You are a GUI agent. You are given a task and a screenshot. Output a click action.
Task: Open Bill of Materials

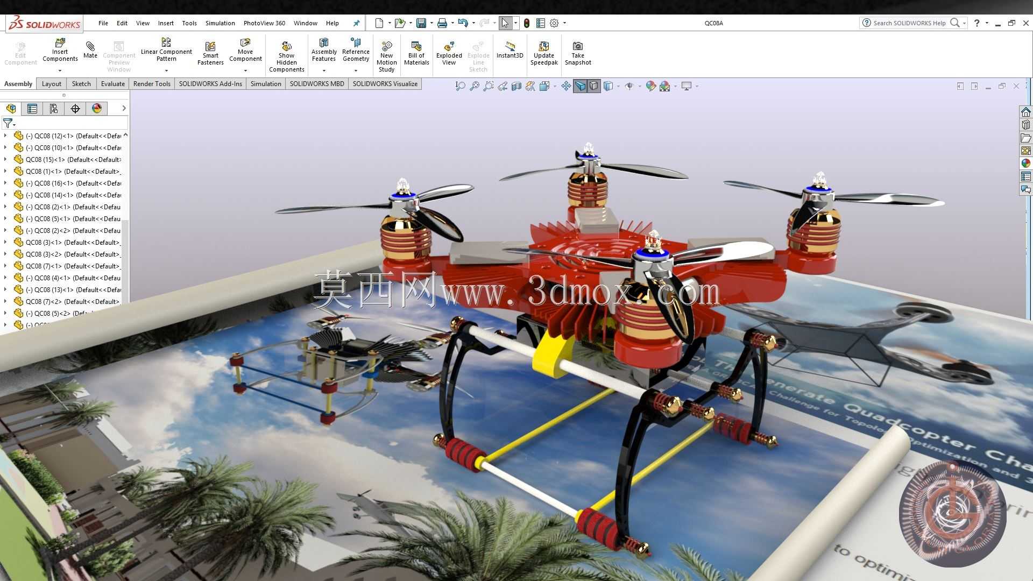pos(416,53)
